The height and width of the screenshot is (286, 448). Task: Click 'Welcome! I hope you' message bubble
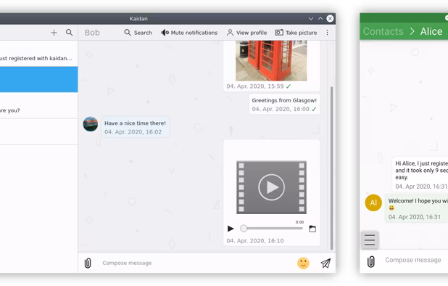[x=417, y=209]
